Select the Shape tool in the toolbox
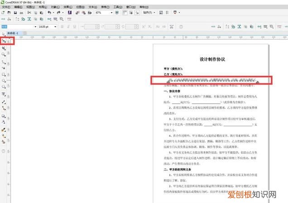288x203 pixels. click(x=4, y=41)
